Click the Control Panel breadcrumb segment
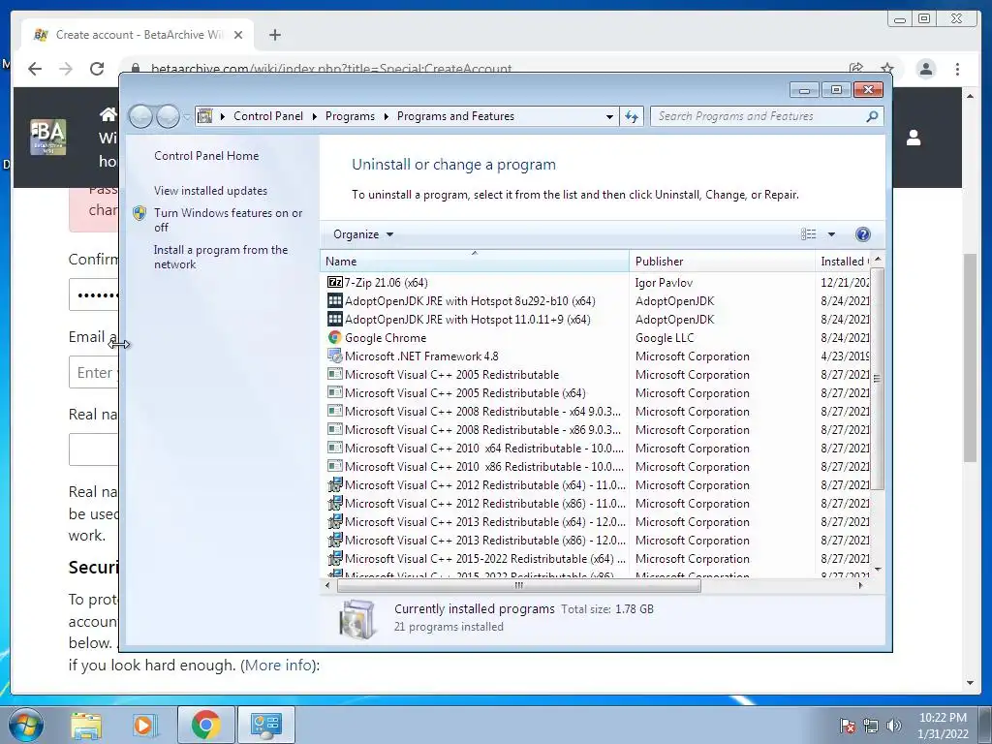Screen dimensions: 992x744 tap(268, 116)
